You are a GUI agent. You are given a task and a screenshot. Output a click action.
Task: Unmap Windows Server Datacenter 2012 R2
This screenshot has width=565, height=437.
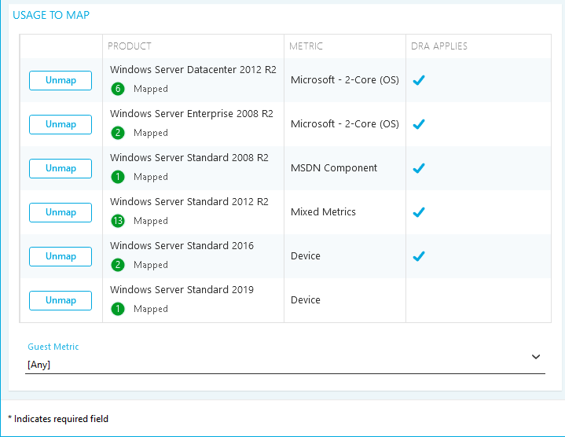click(61, 80)
